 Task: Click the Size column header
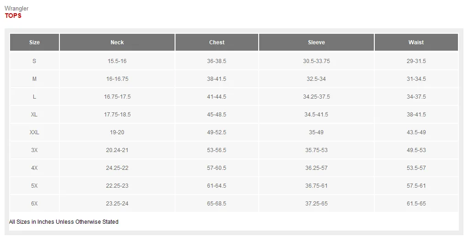click(34, 42)
